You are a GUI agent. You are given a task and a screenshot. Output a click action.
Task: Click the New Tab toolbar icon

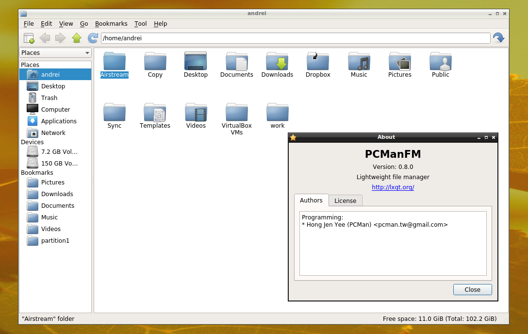point(29,37)
